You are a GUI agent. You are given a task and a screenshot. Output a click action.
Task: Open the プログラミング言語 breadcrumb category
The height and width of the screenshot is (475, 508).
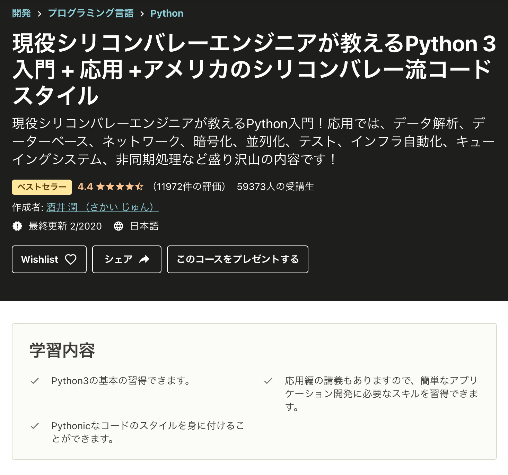91,13
